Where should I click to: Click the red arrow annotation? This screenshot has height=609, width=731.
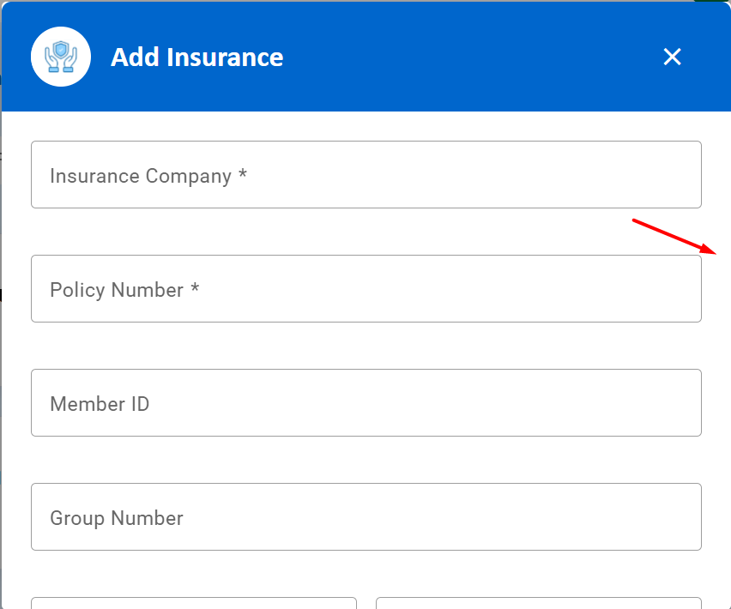[x=674, y=237]
